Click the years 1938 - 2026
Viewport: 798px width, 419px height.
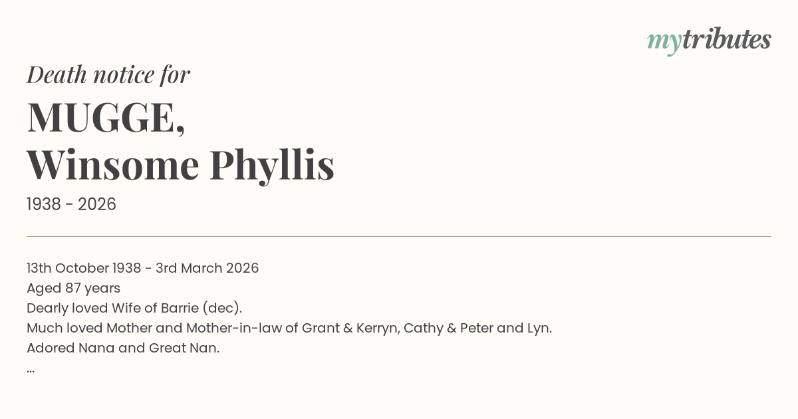(x=71, y=204)
